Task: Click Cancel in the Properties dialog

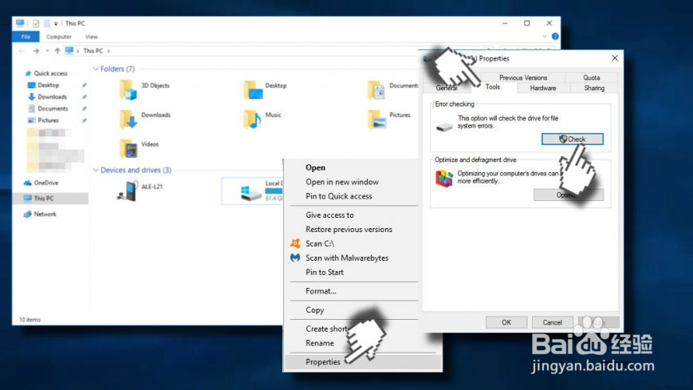Action: pyautogui.click(x=552, y=322)
